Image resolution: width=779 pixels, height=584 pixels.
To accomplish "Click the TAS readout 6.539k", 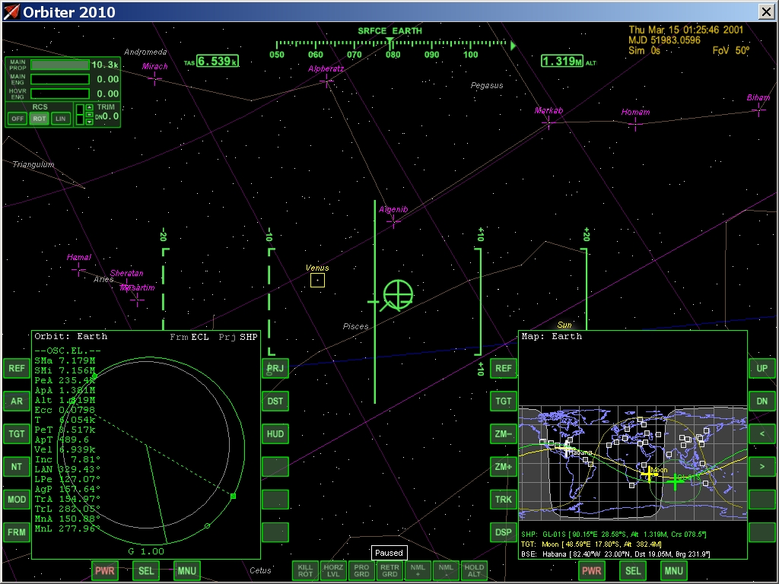I will click(217, 61).
